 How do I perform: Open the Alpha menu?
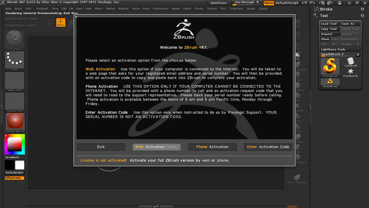[x=8, y=9]
